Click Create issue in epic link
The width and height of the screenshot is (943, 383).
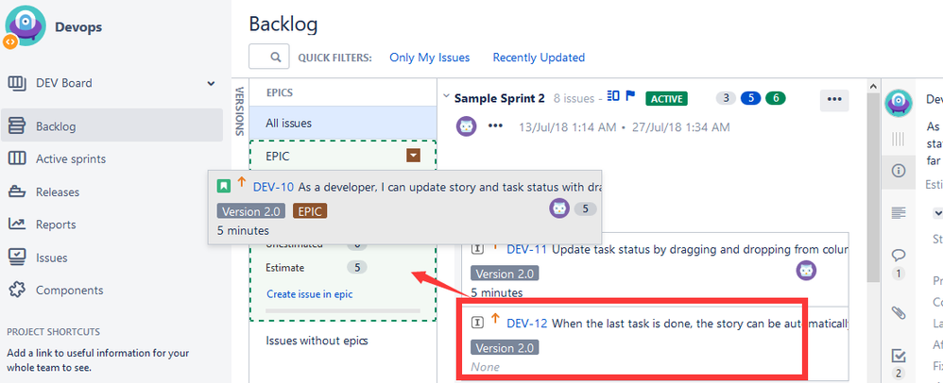[x=309, y=294]
